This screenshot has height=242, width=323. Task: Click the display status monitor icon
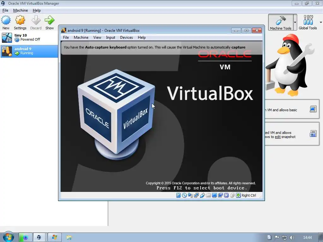[214, 195]
